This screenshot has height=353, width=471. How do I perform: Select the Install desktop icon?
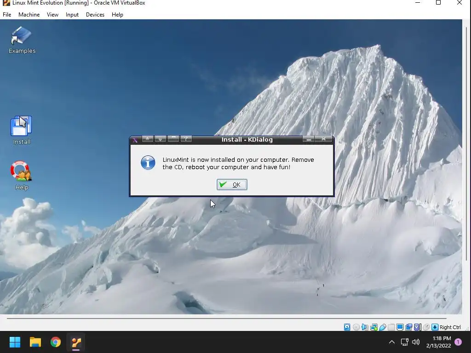coord(21,130)
